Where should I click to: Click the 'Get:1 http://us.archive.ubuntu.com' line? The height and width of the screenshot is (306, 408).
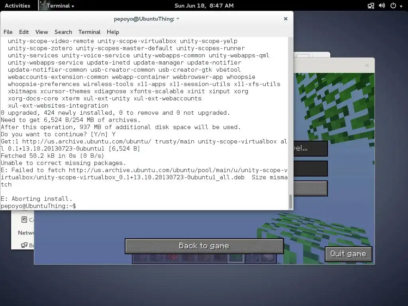[x=144, y=145]
